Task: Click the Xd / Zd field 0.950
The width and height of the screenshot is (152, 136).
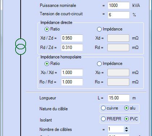Action: (x=72, y=38)
